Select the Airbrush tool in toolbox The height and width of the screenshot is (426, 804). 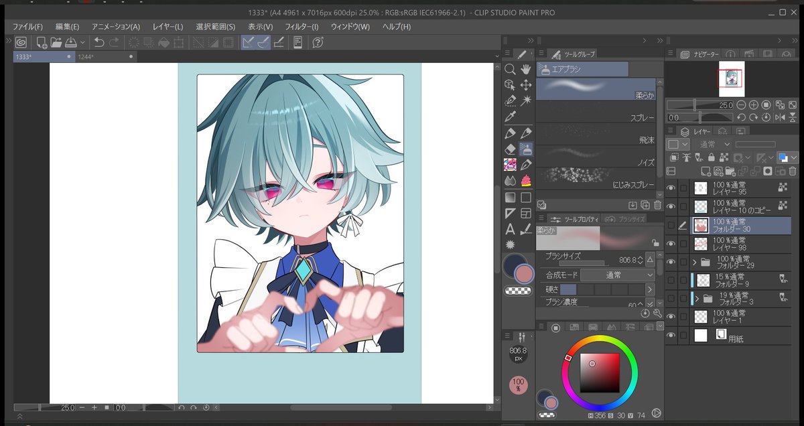point(526,149)
